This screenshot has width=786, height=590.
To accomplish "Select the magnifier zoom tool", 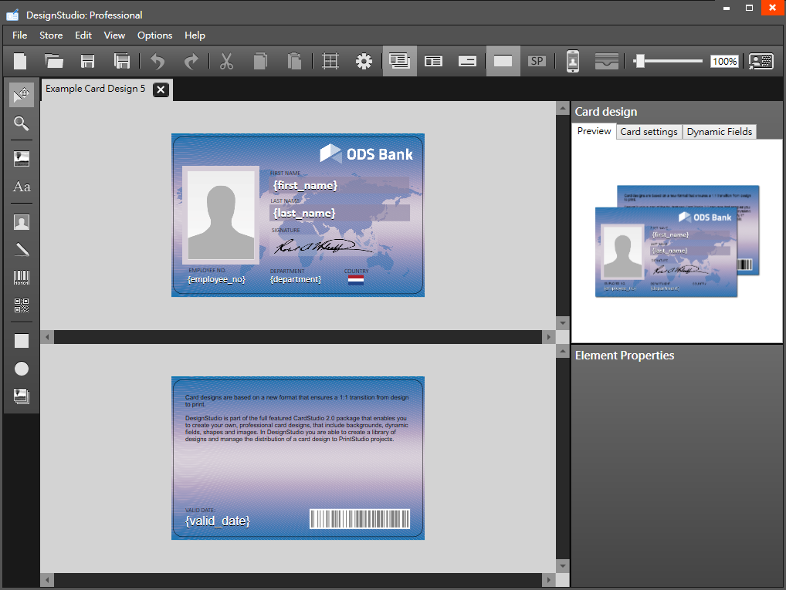I will point(22,123).
